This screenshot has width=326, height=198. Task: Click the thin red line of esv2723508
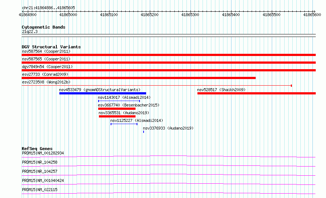click(x=157, y=85)
